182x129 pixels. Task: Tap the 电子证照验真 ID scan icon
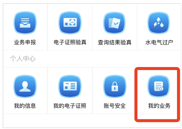[70, 23]
